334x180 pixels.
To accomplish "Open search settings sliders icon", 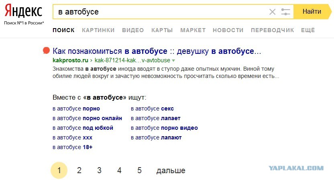I will [285, 12].
